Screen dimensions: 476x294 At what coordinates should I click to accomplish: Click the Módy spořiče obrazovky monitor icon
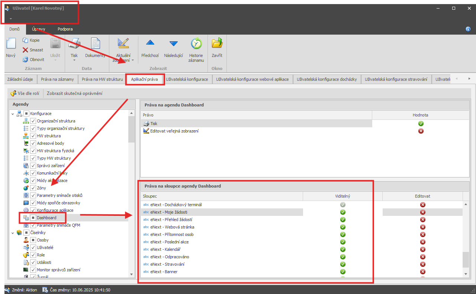(26, 203)
